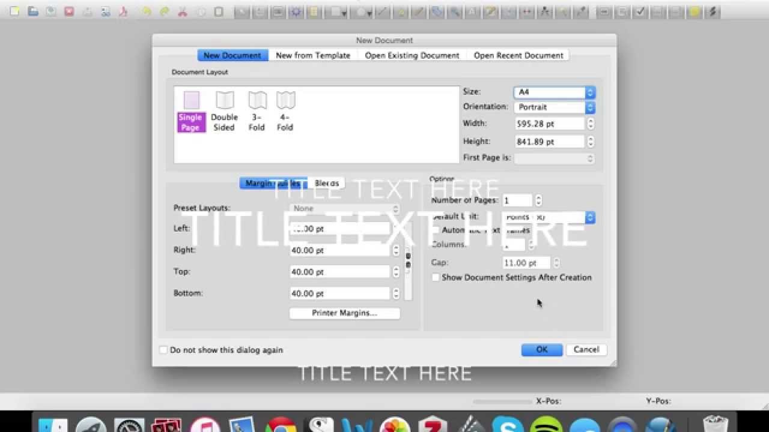The image size is (769, 432).
Task: Select the Insert Table tool
Action: 313,11
